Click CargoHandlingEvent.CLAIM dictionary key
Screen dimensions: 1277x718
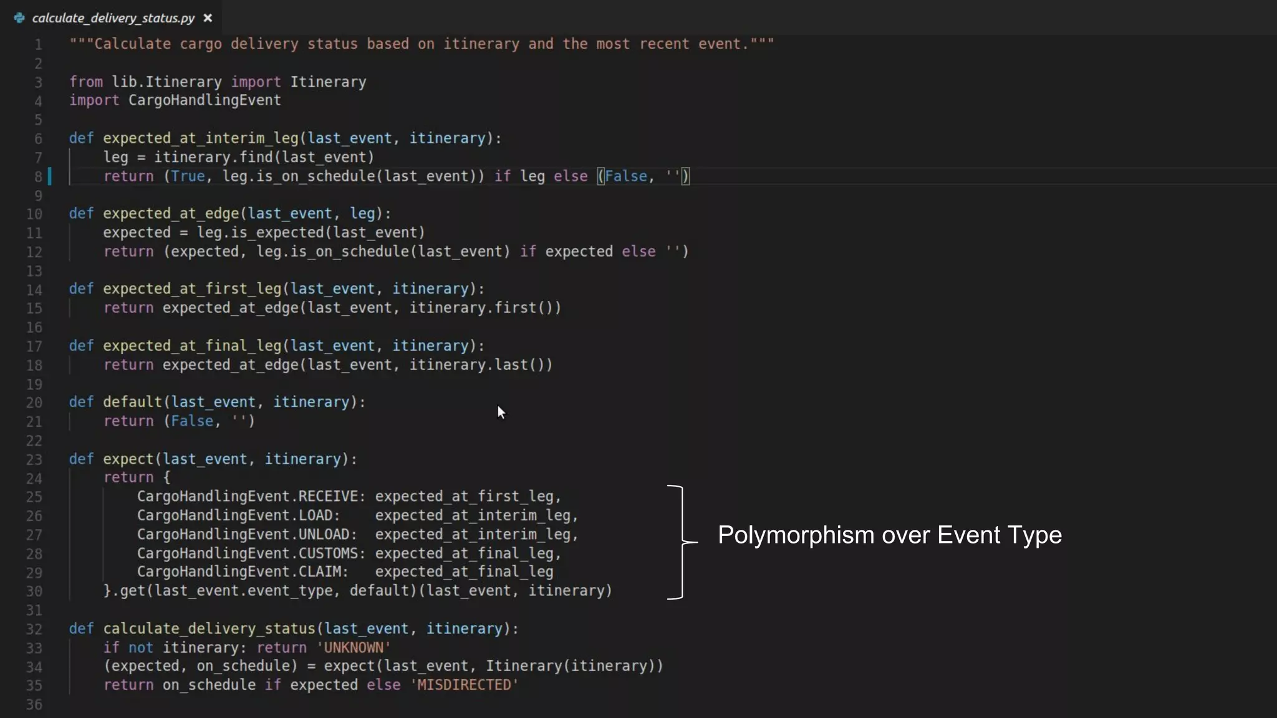pyautogui.click(x=239, y=572)
